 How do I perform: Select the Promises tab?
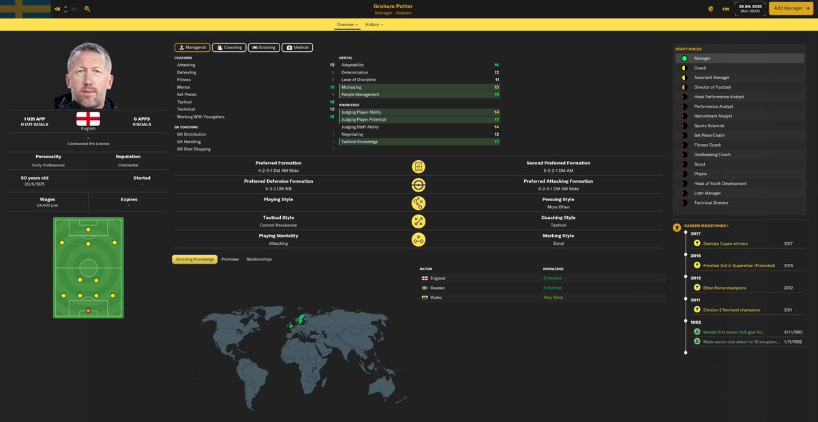[230, 259]
